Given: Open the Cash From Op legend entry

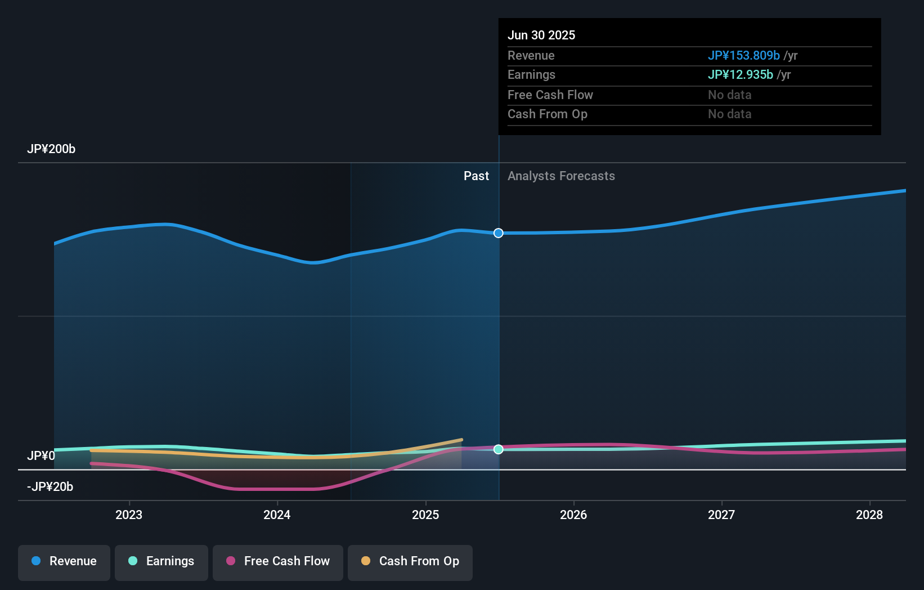Looking at the screenshot, I should tap(410, 561).
